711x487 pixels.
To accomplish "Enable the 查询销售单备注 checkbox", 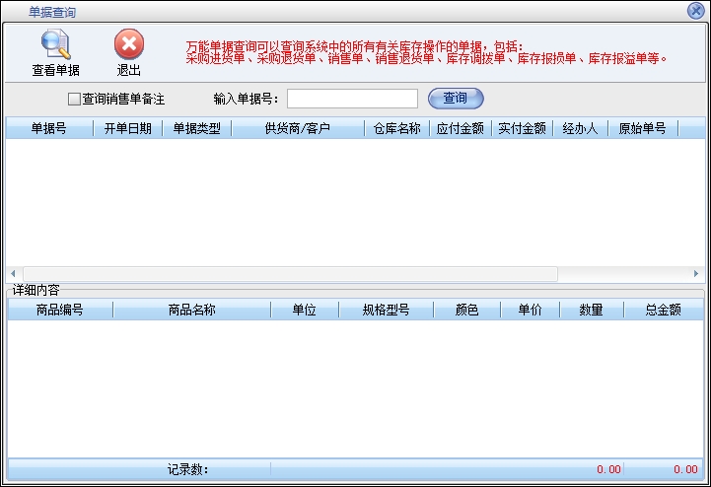I will coord(74,99).
